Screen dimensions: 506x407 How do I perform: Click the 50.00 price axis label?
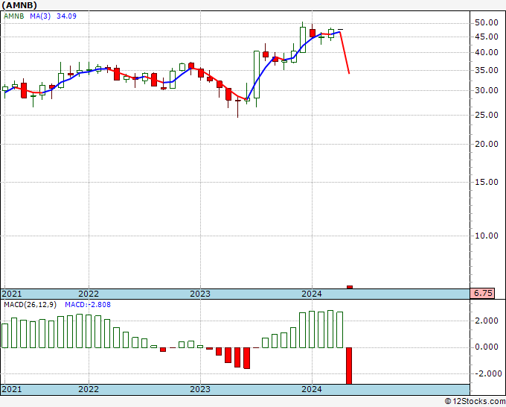[x=487, y=22]
